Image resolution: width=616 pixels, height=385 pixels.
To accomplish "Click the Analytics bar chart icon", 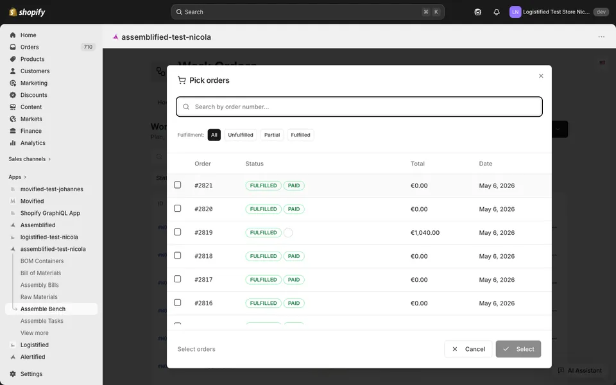I will pyautogui.click(x=13, y=143).
